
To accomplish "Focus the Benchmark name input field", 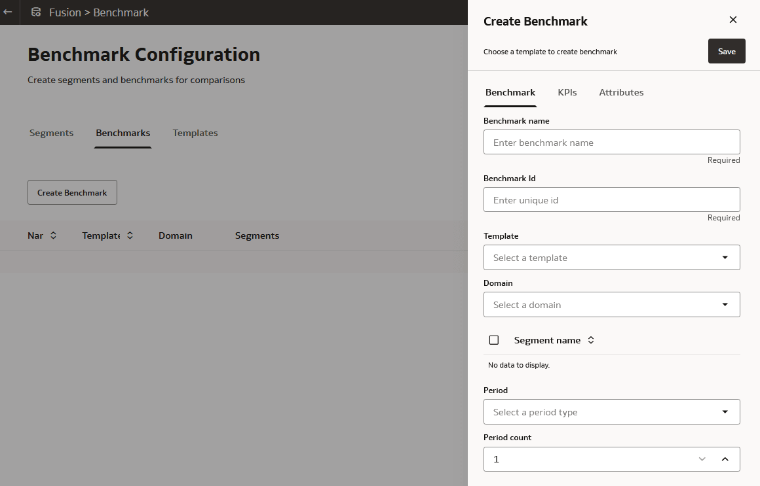I will (611, 143).
